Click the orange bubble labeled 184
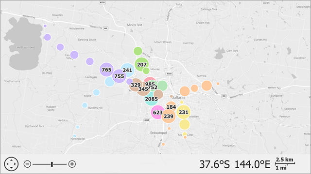The width and height of the screenshot is (311, 174). (171, 107)
